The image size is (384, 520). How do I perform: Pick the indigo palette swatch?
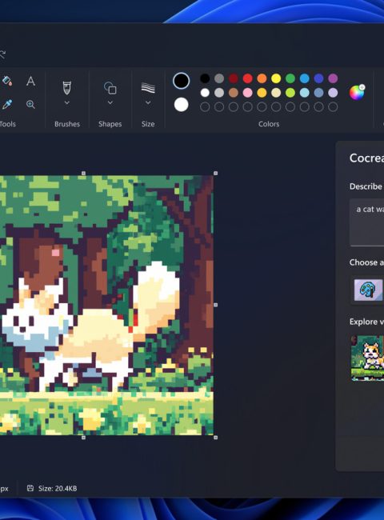(x=318, y=78)
